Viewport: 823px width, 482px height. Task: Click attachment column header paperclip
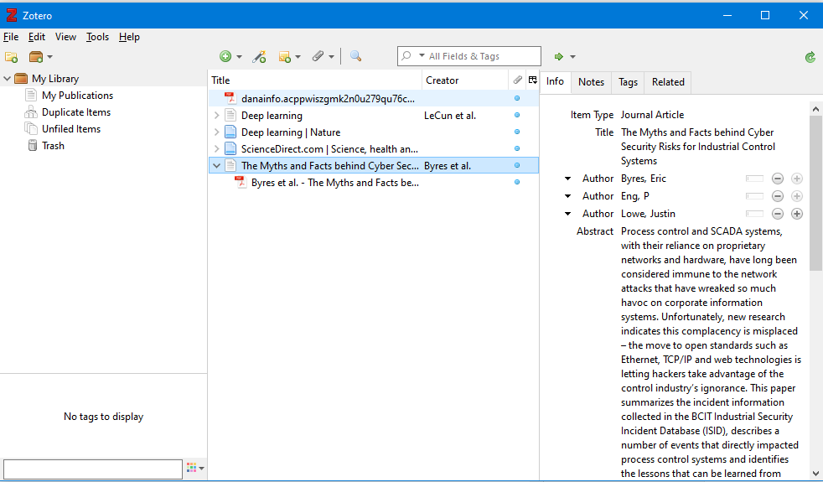[517, 80]
